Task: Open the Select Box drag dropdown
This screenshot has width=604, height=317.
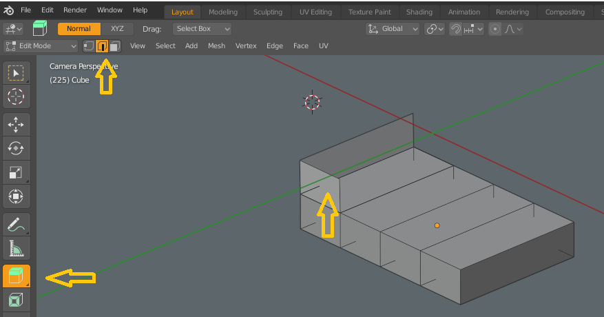Action: click(x=202, y=29)
